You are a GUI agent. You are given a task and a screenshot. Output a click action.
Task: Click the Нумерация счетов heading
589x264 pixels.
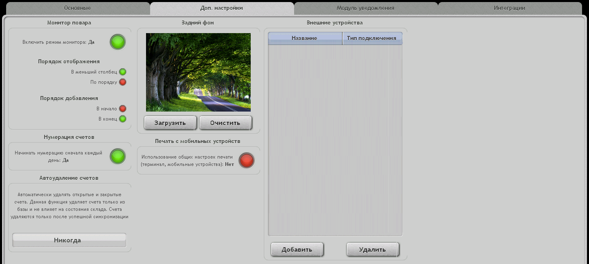pyautogui.click(x=69, y=137)
